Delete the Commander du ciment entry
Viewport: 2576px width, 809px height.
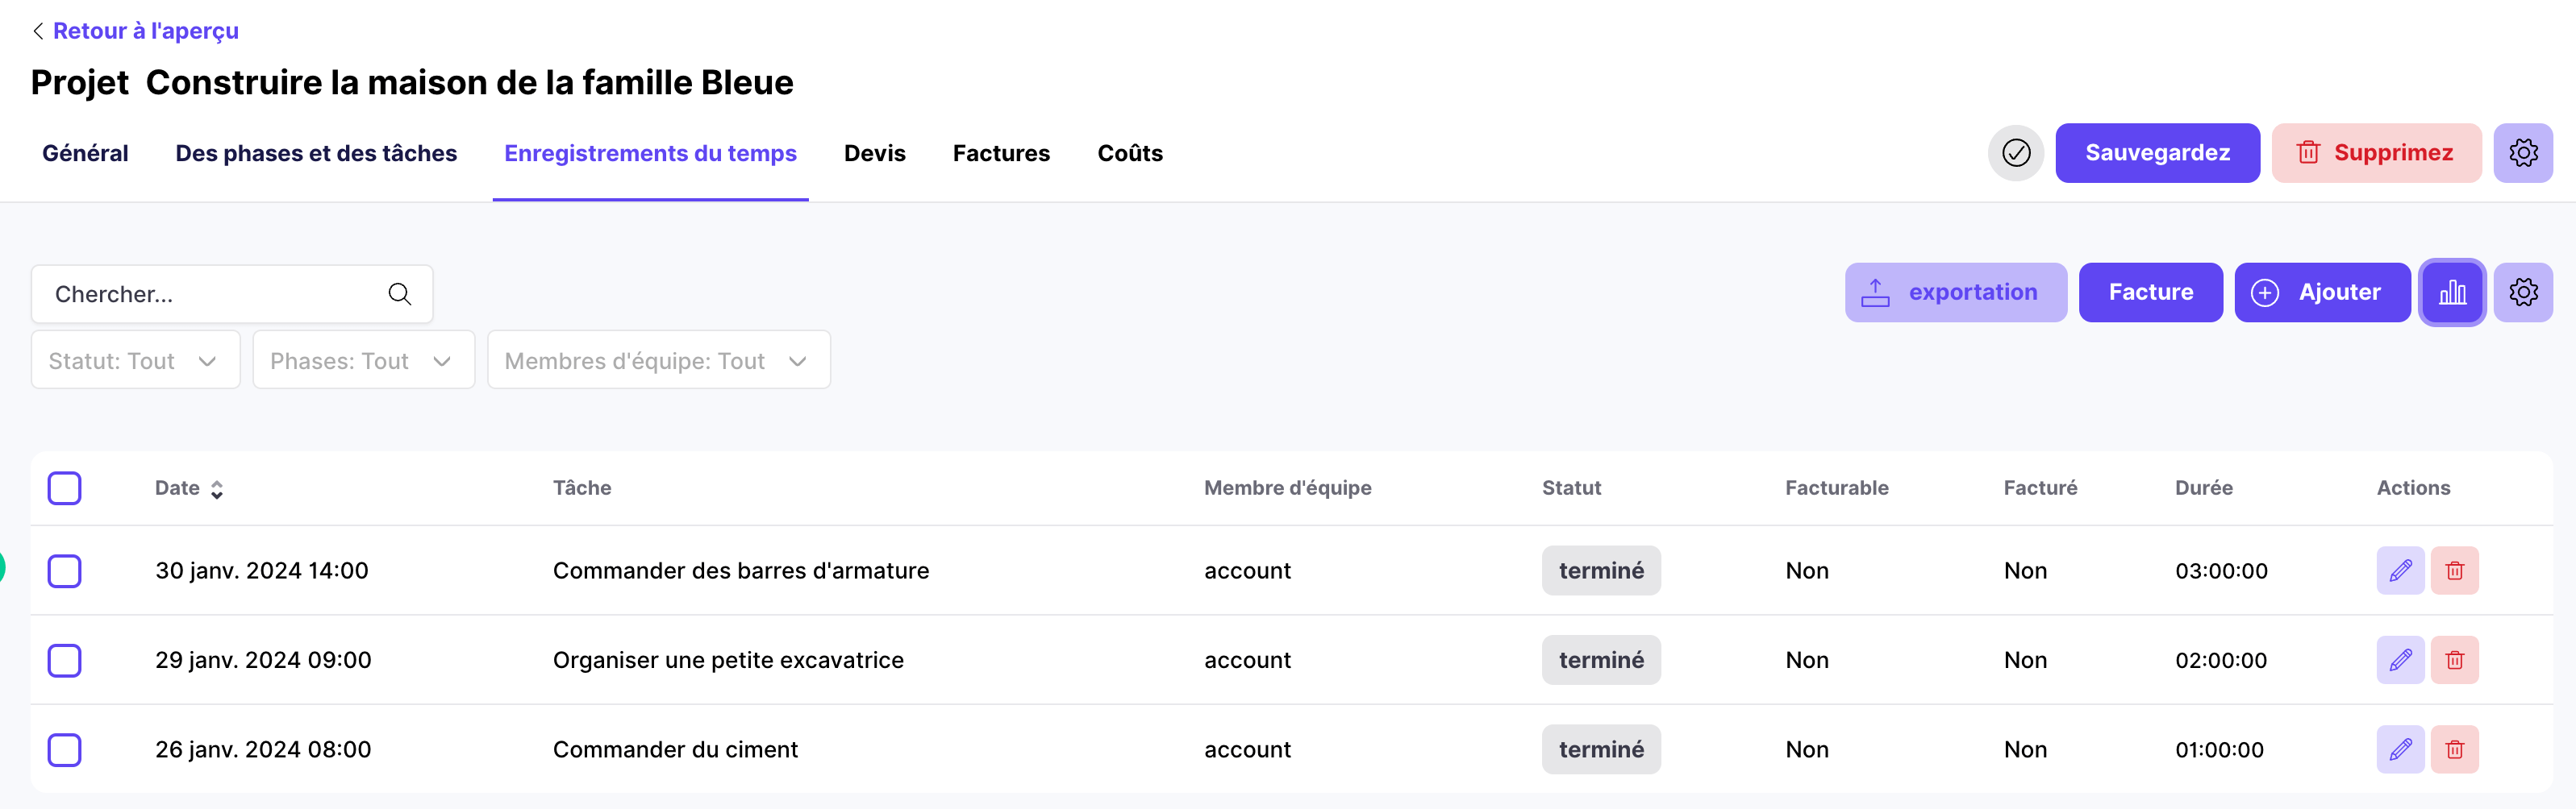2454,749
